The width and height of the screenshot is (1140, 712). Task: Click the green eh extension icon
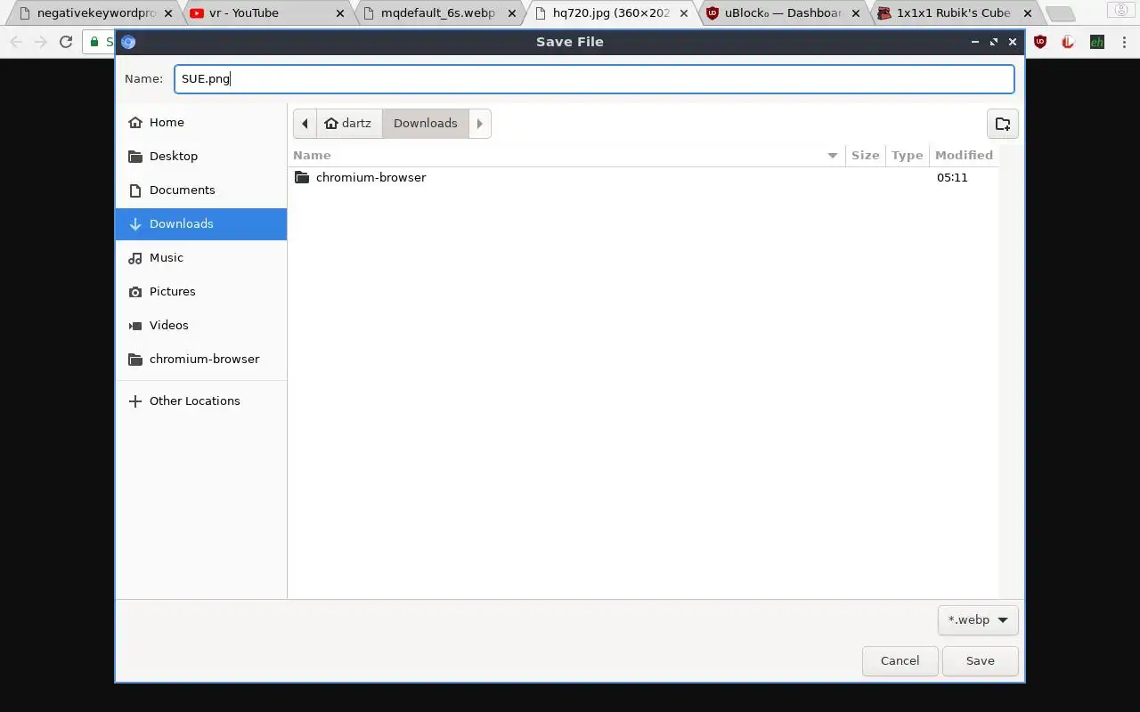[1097, 42]
